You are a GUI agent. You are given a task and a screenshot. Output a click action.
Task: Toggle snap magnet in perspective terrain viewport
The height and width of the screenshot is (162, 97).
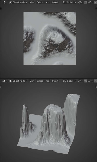(86, 81)
